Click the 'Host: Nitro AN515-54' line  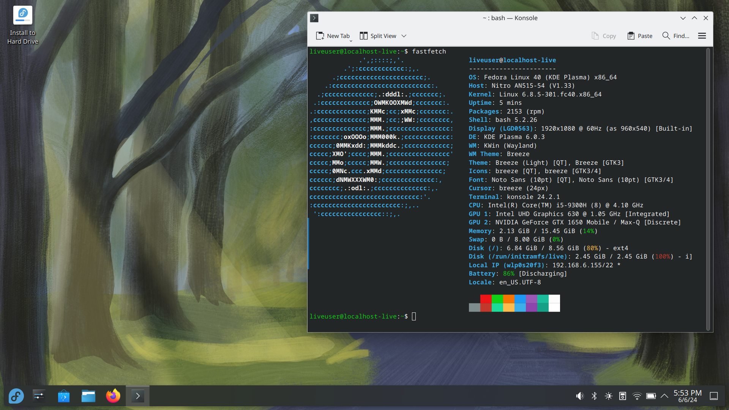pyautogui.click(x=522, y=86)
